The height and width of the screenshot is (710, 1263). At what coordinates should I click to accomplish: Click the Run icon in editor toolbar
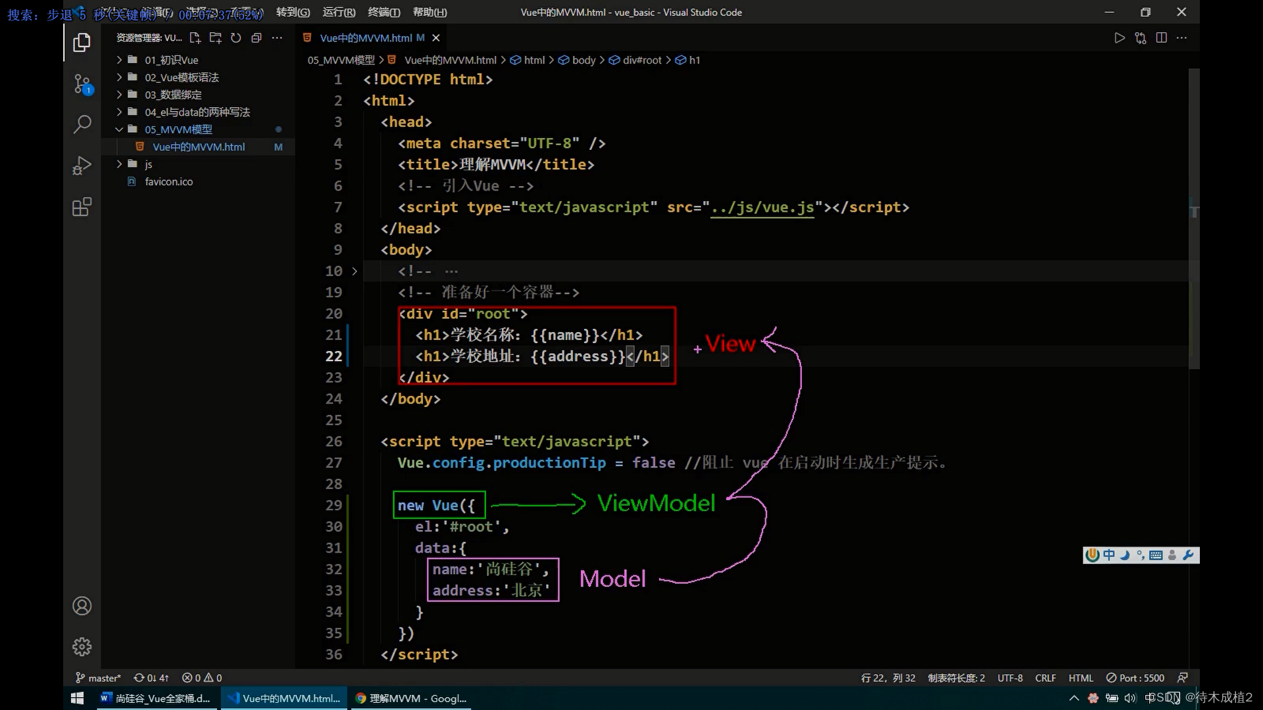[x=1120, y=38]
